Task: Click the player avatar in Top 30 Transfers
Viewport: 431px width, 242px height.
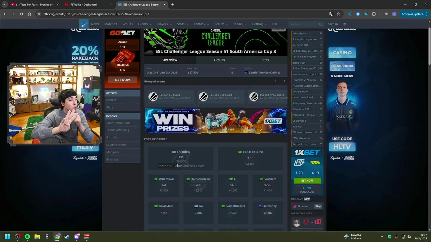Action: coord(296,222)
